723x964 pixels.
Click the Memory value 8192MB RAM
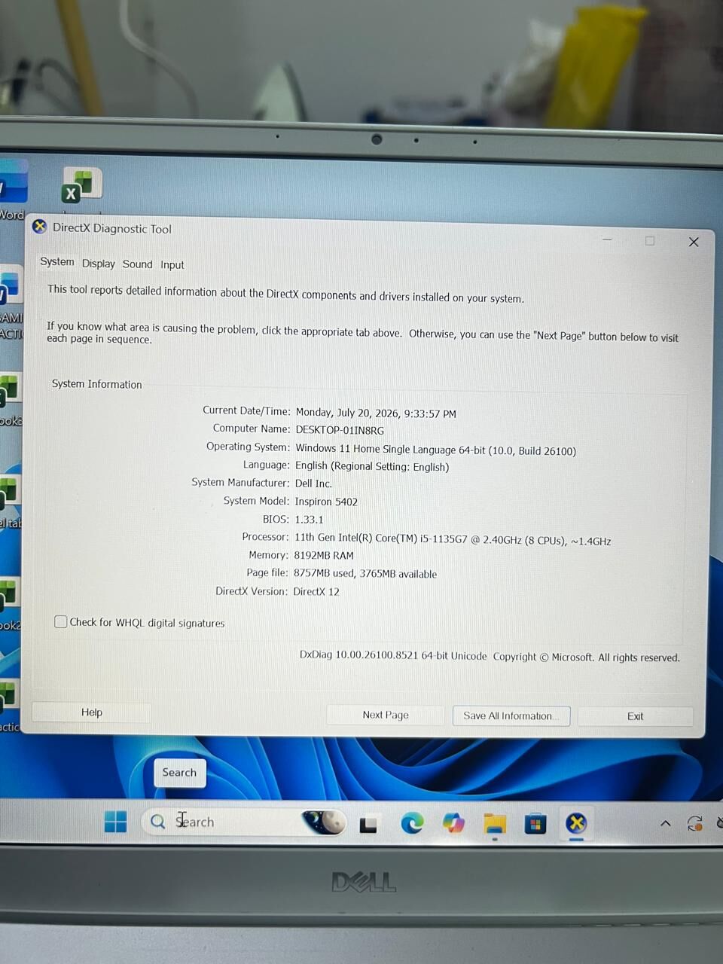tap(323, 555)
